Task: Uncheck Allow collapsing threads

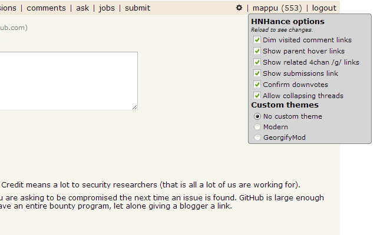Action: point(257,96)
